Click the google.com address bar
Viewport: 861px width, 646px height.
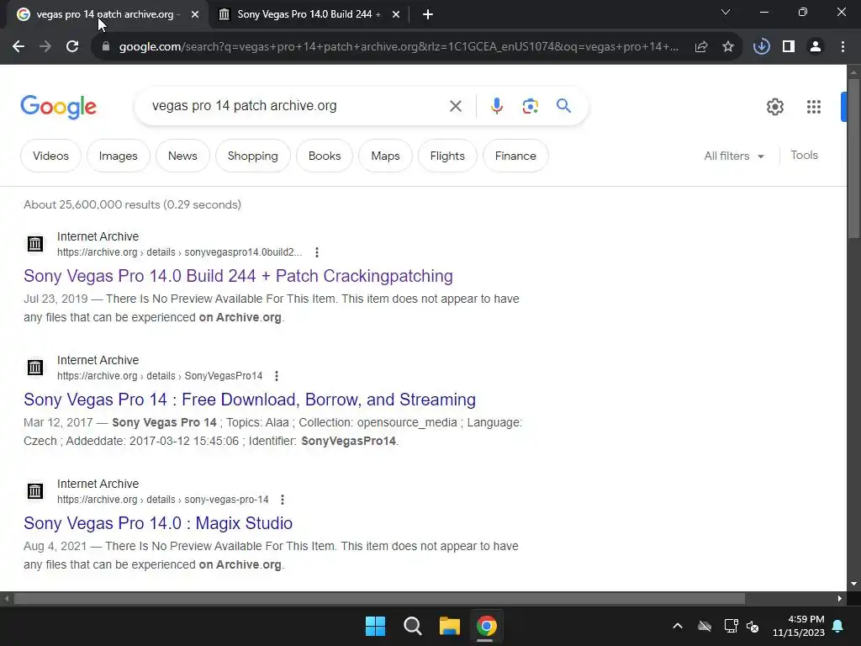click(x=398, y=47)
